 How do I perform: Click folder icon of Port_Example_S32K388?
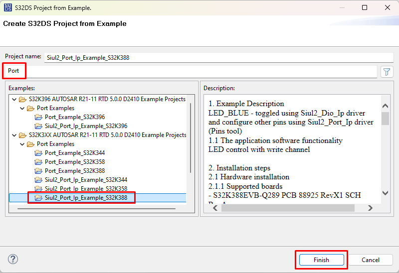click(38, 171)
